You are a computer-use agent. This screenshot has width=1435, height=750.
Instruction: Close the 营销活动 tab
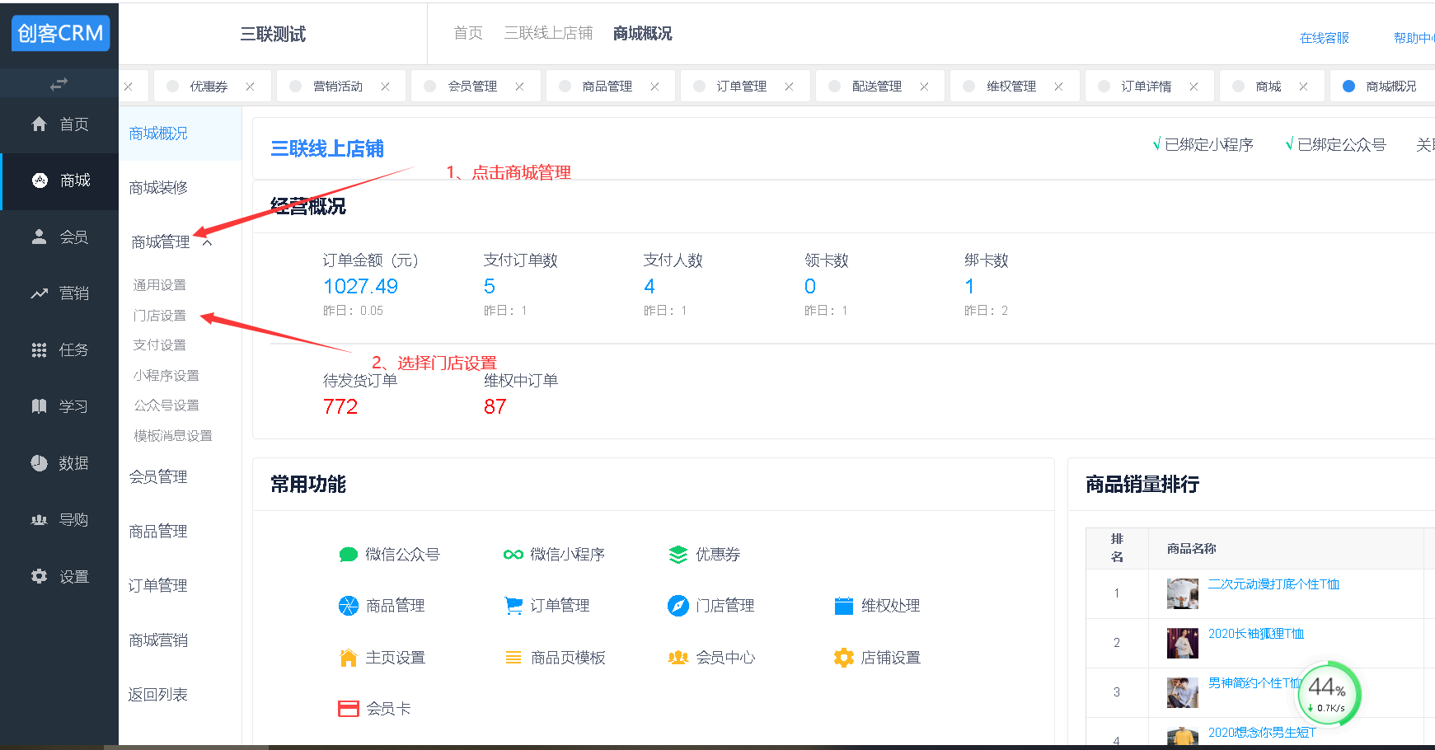[x=385, y=87]
